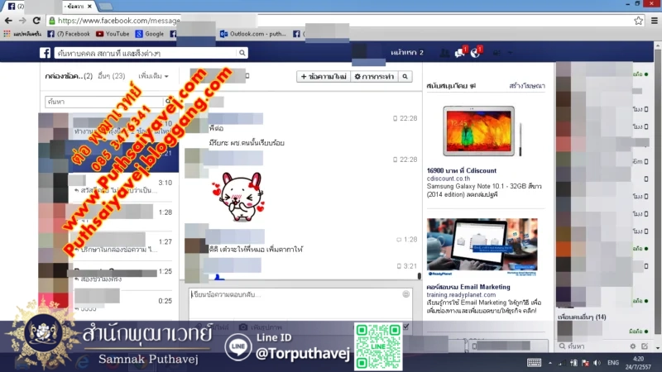Open the messages notification icon
Viewport: 662px width, 372px height.
(x=459, y=53)
